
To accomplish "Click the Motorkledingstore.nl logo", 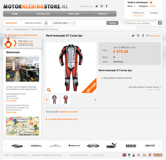I will point(36,6).
